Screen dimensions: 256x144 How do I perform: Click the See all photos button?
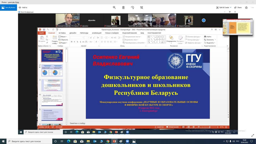(8, 7)
